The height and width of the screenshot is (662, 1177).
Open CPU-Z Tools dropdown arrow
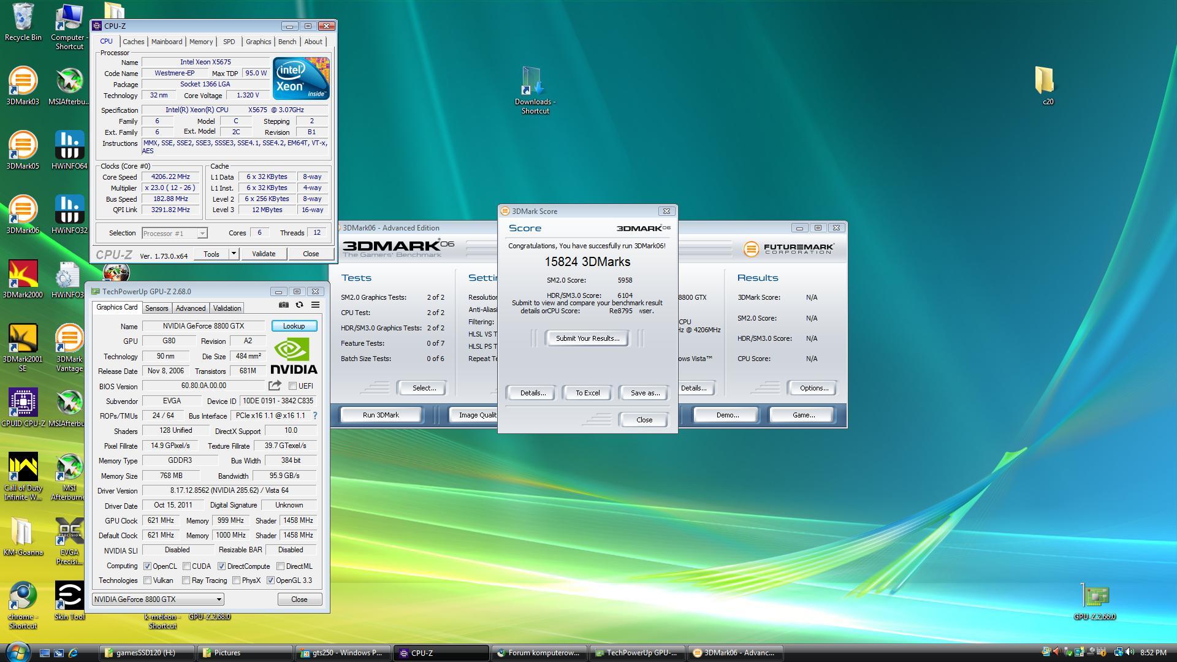[x=233, y=254]
